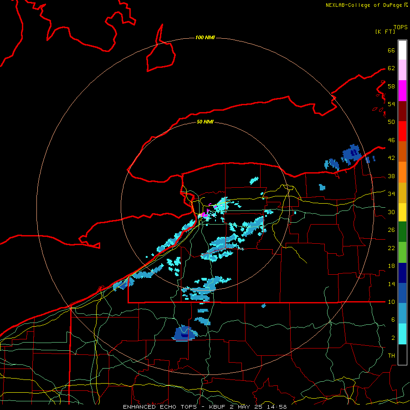Select the bright red legend swatch
Image resolution: width=410 pixels, height=410 pixels.
(x=402, y=131)
